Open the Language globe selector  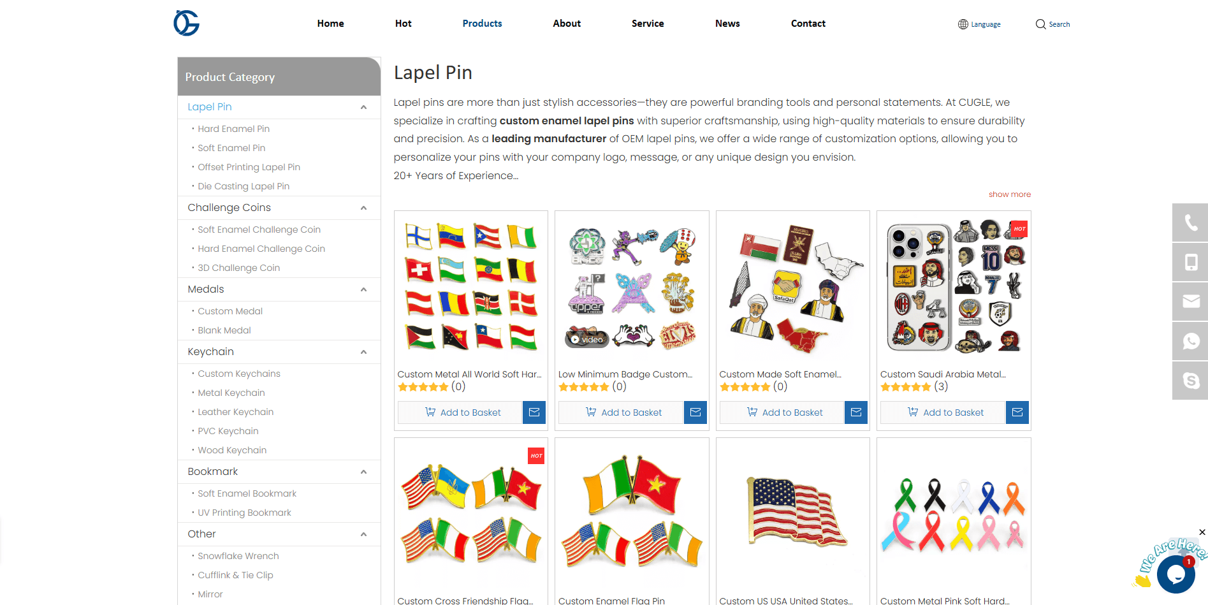pos(979,24)
